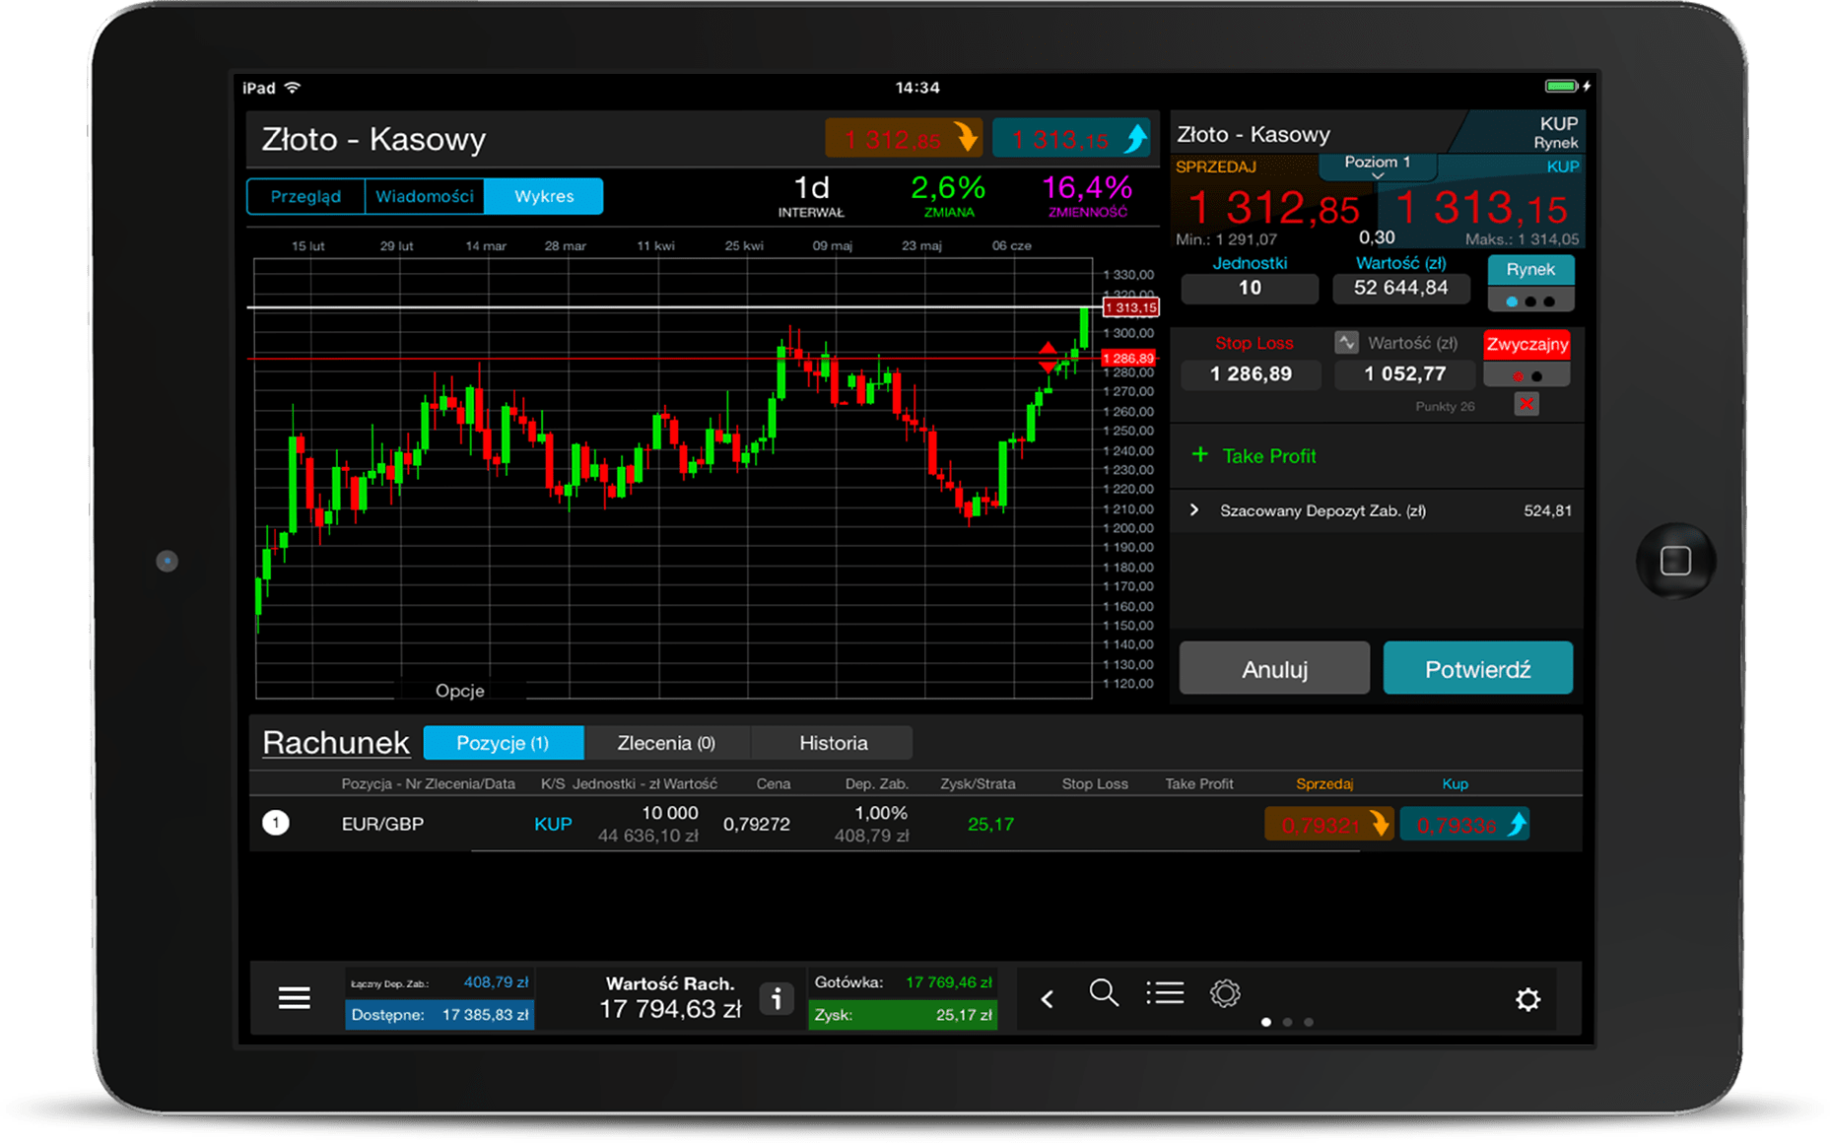Tap the 1 286,89 stop loss axis label
Screen dimensions: 1830x1143
coord(1129,359)
